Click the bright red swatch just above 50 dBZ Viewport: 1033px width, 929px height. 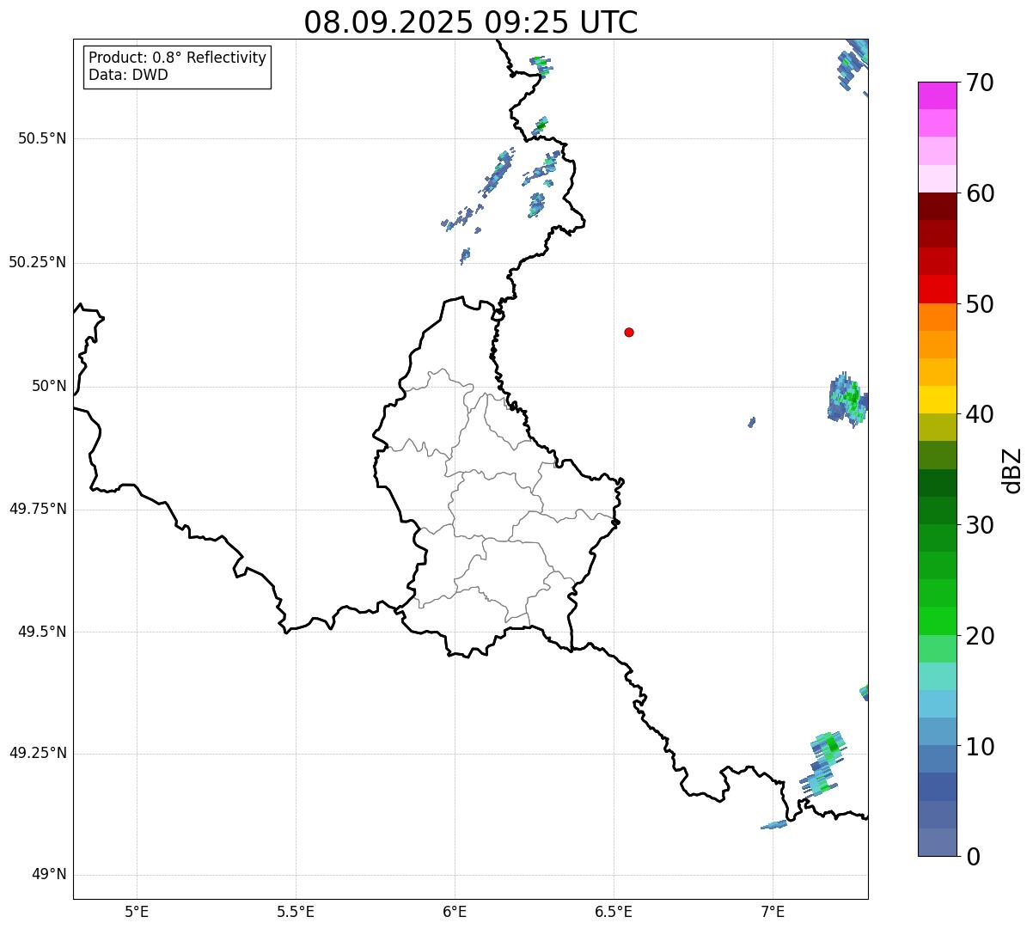tap(937, 289)
